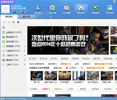Select the 热门游戏 category tab

coord(33,59)
